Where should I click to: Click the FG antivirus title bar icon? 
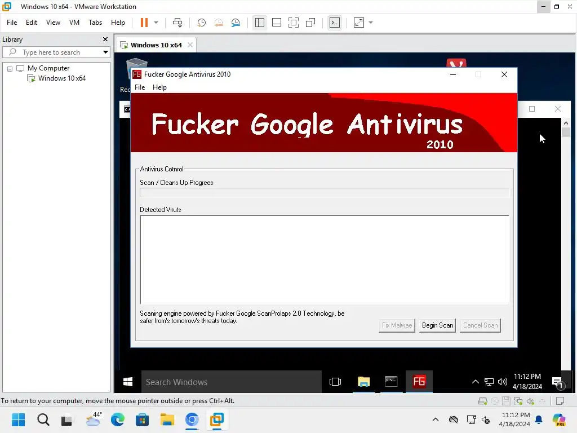pos(137,74)
